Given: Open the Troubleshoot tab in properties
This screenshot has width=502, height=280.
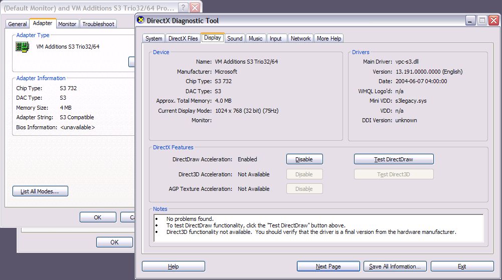Looking at the screenshot, I should [98, 24].
